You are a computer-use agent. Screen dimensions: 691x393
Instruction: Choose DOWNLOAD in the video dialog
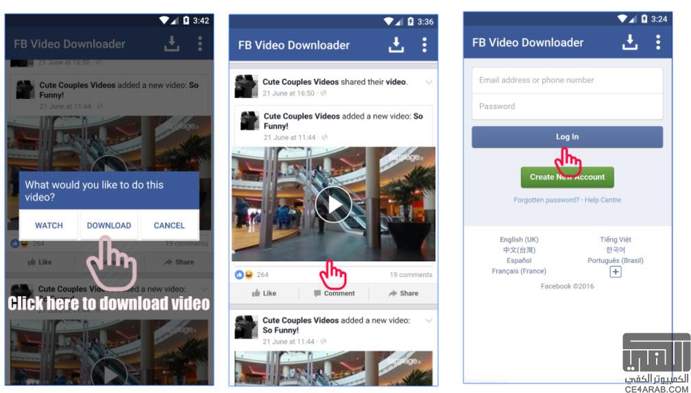tap(109, 226)
